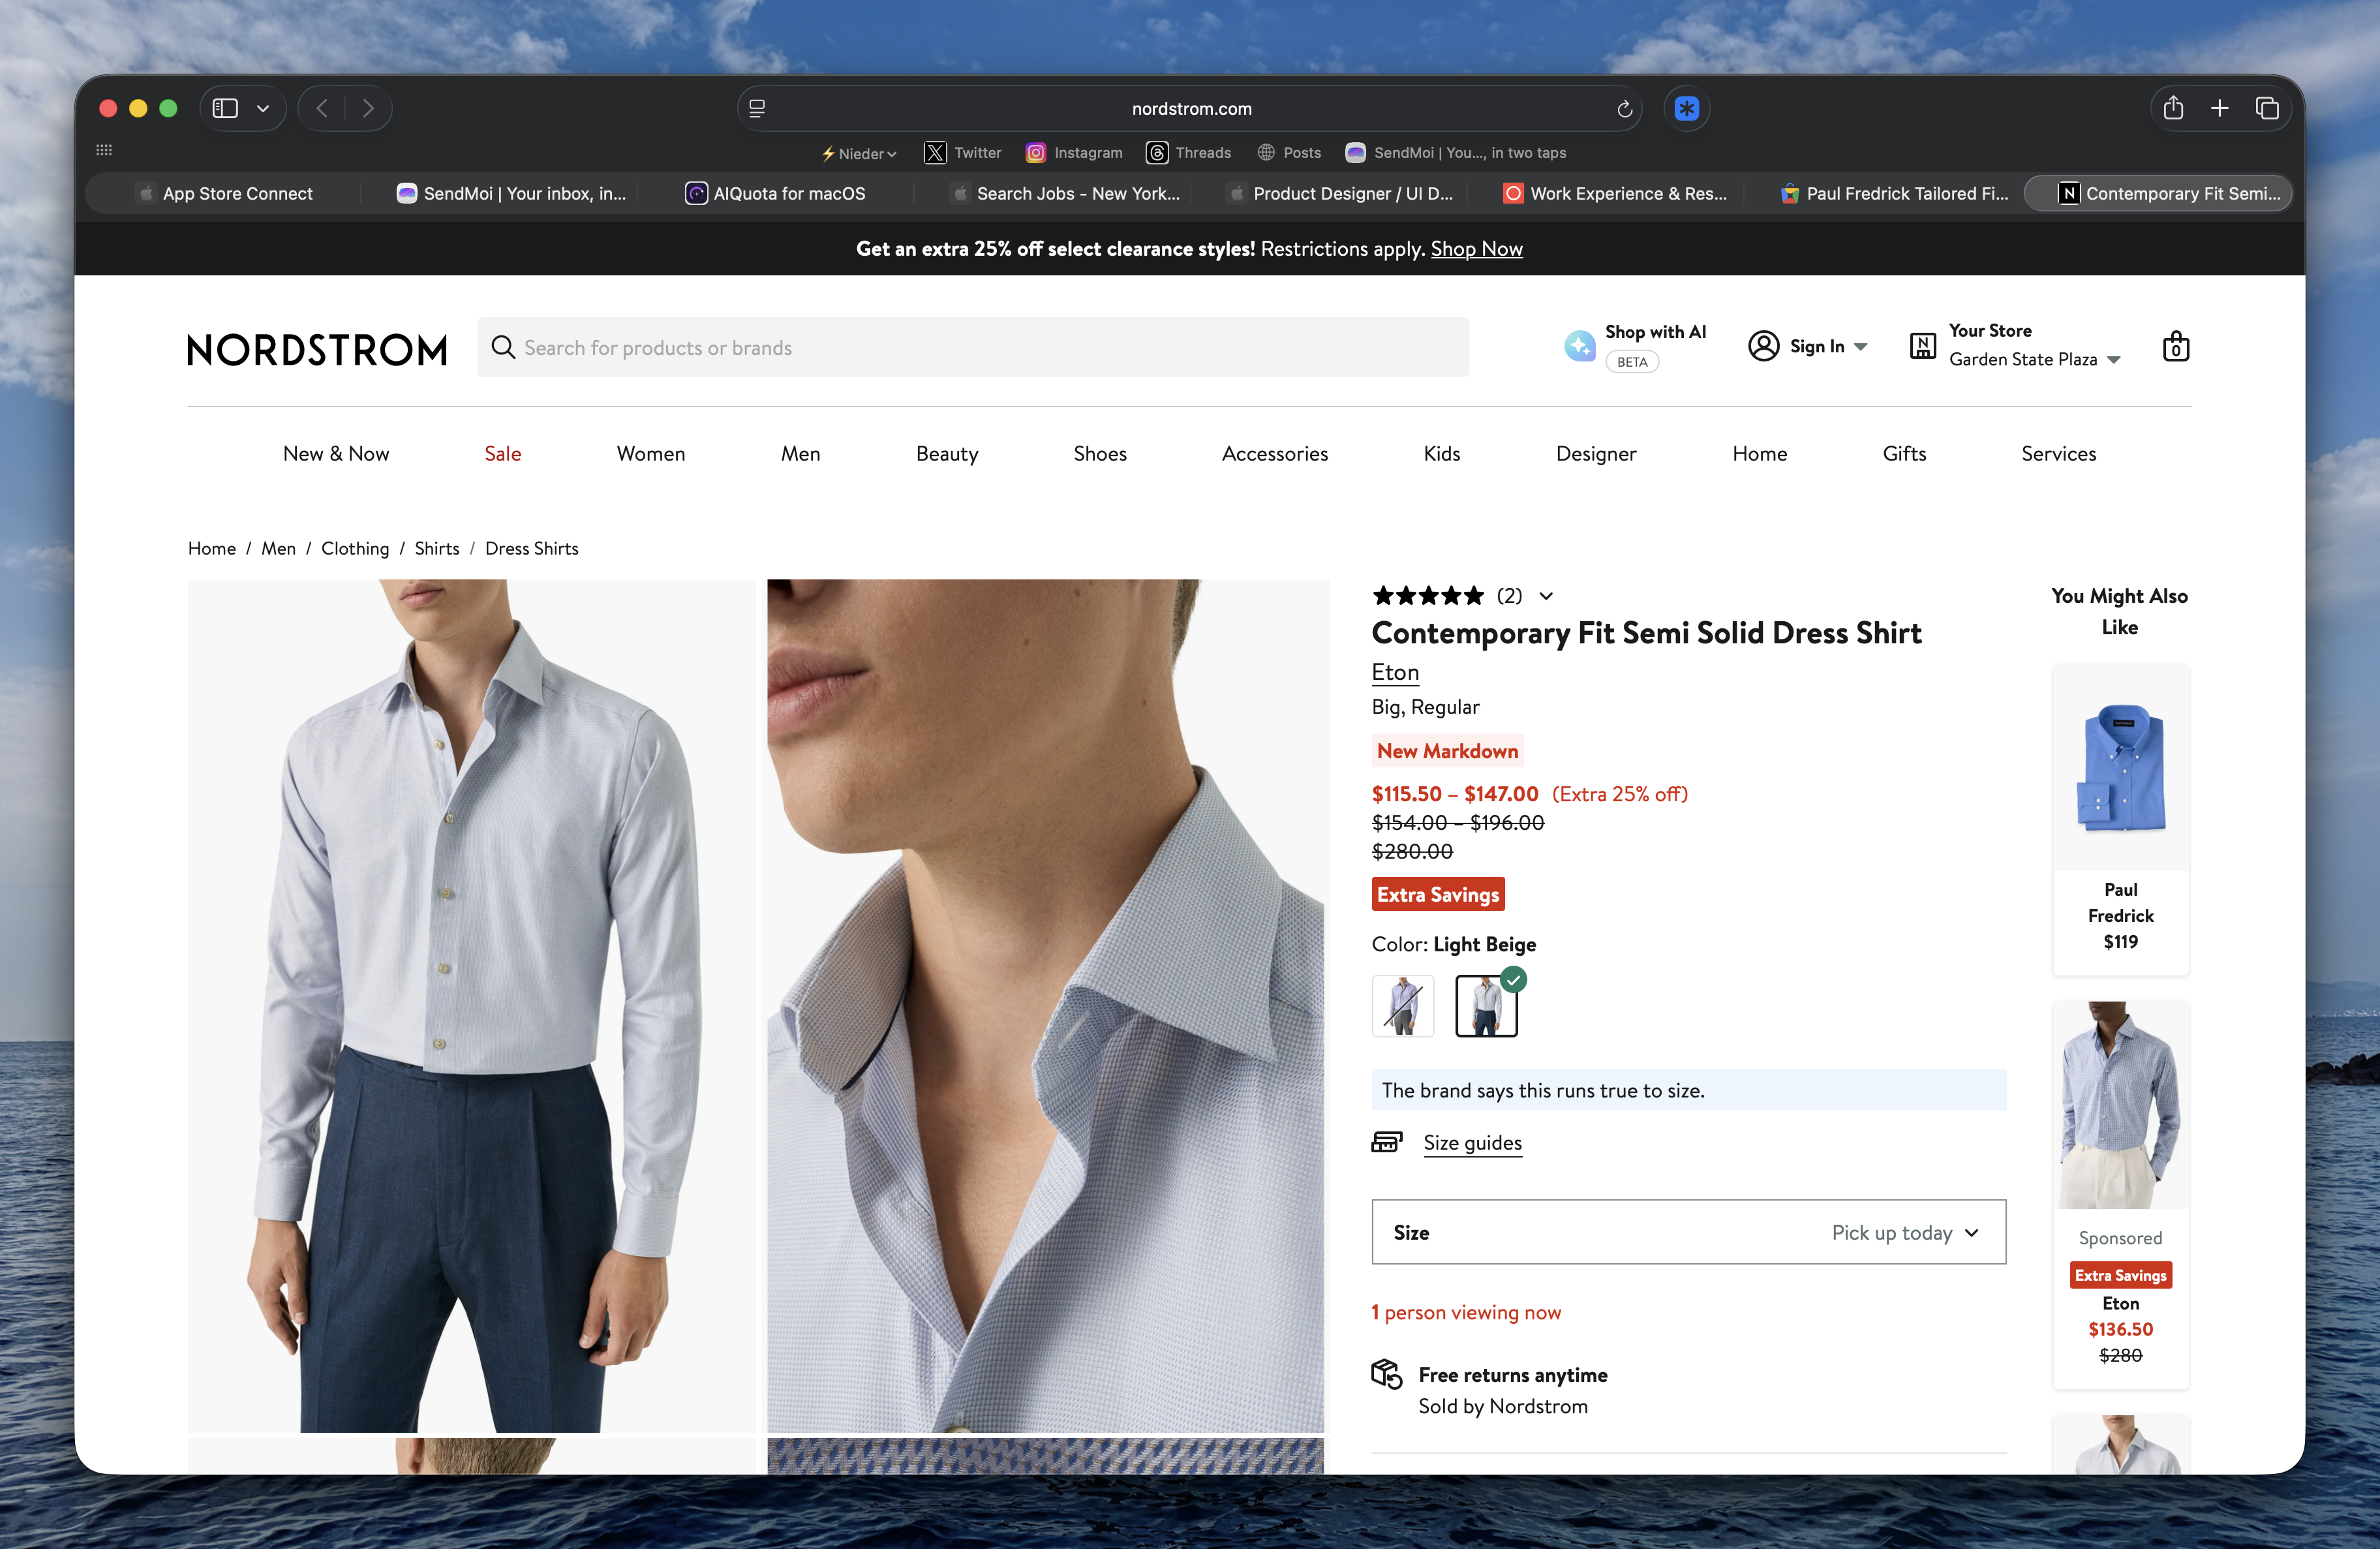2380x1549 pixels.
Task: Reload the page with the refresh icon
Action: point(1624,109)
